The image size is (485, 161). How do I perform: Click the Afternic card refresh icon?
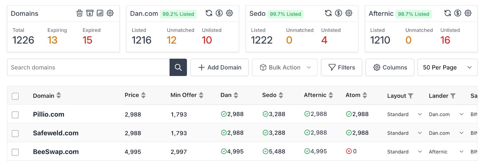click(448, 13)
